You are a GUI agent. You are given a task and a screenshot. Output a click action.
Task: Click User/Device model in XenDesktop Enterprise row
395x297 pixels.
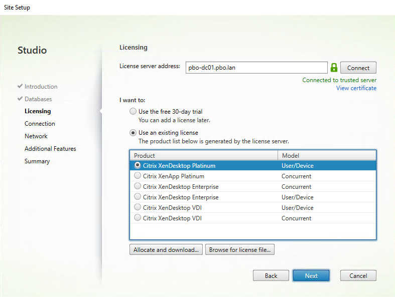pos(298,197)
